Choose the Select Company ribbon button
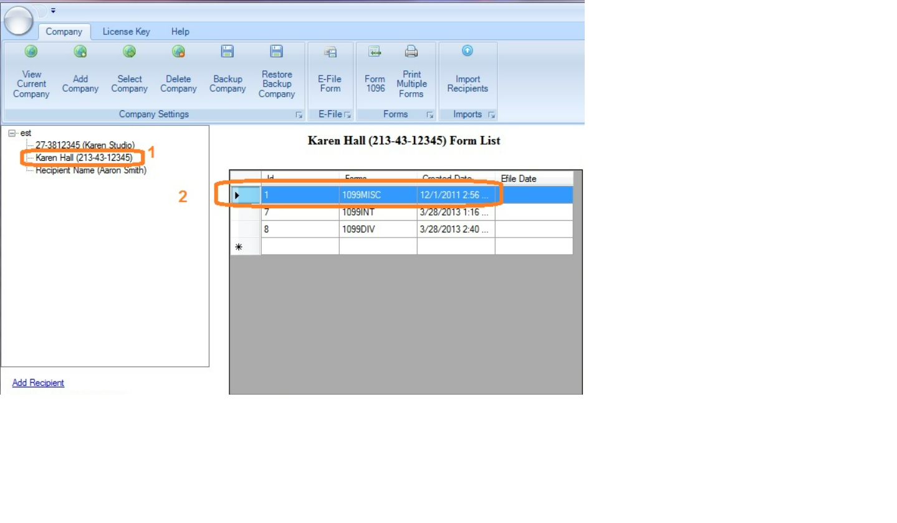This screenshot has width=897, height=523. tap(129, 72)
